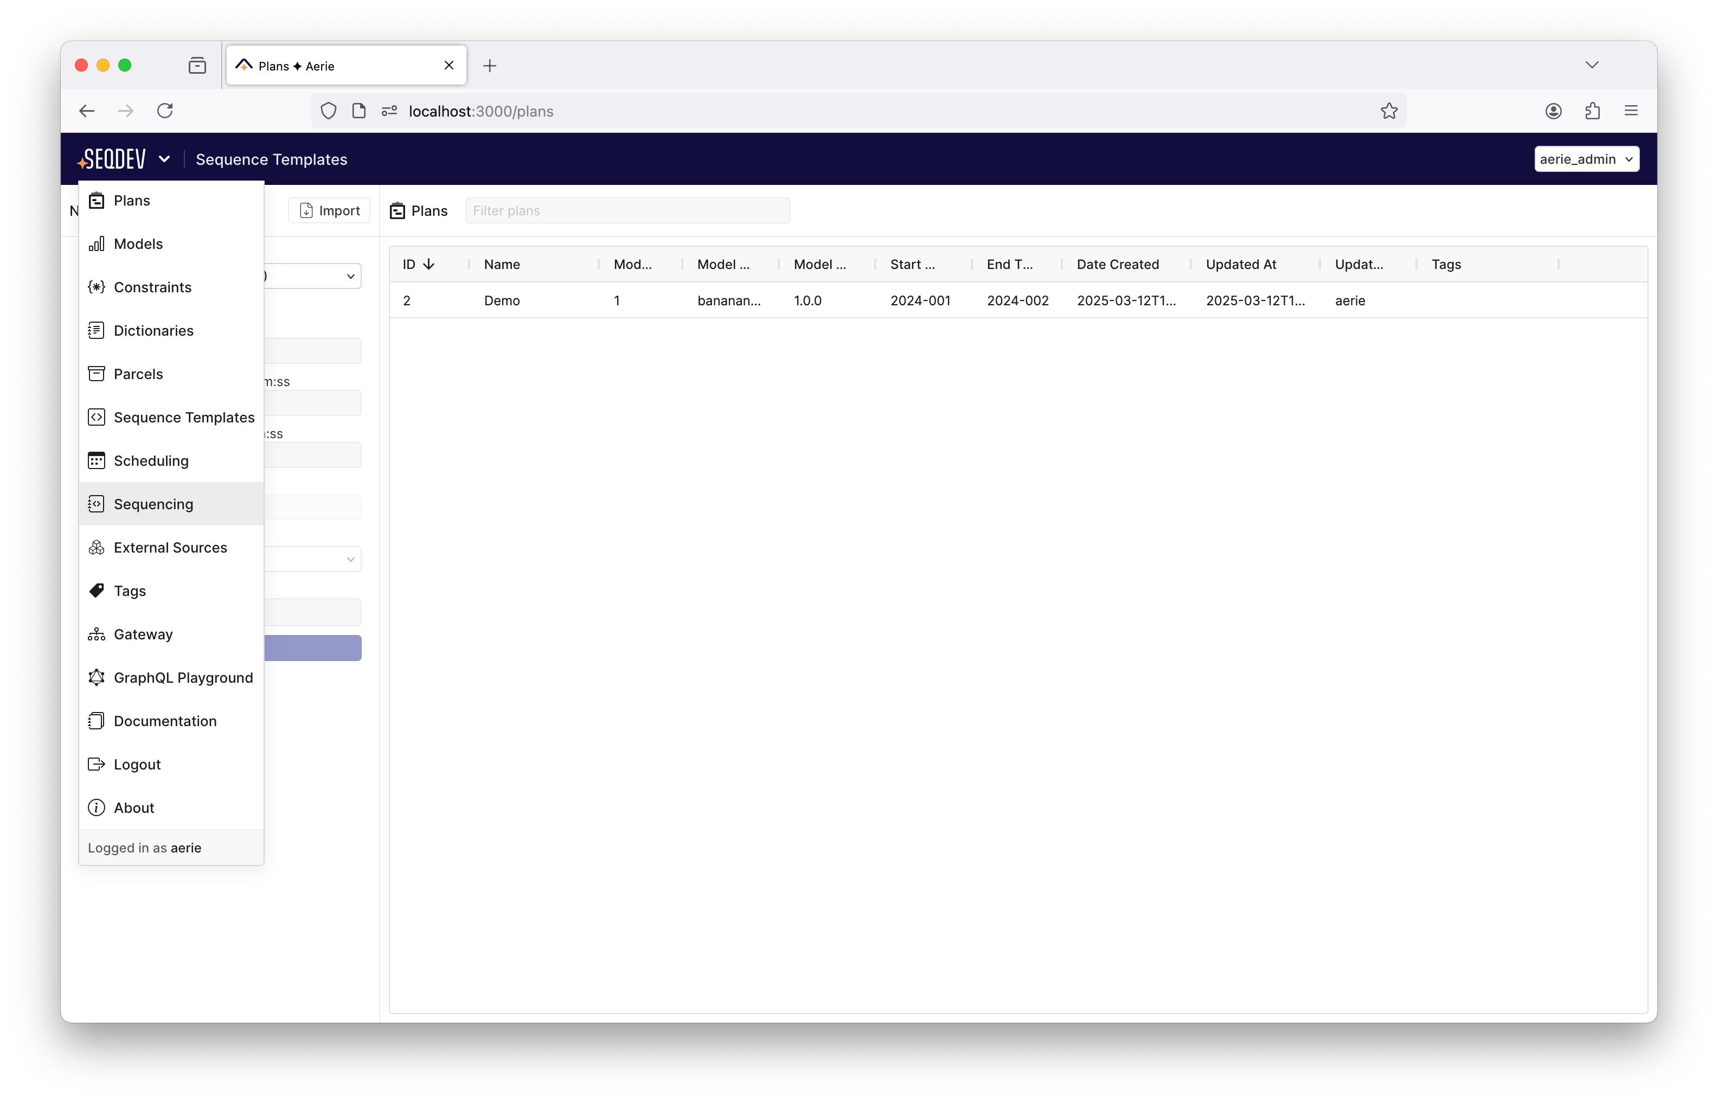Viewport: 1718px width, 1103px height.
Task: Navigate to Dictionaries
Action: [154, 330]
